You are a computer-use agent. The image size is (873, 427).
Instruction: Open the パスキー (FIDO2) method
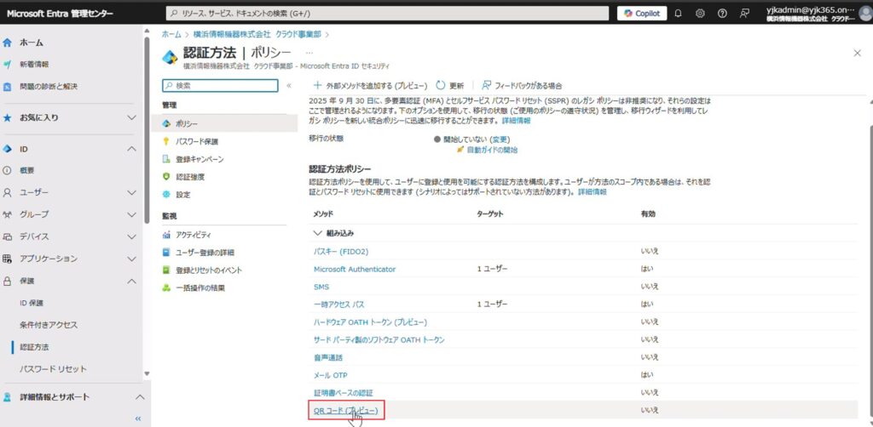click(341, 252)
